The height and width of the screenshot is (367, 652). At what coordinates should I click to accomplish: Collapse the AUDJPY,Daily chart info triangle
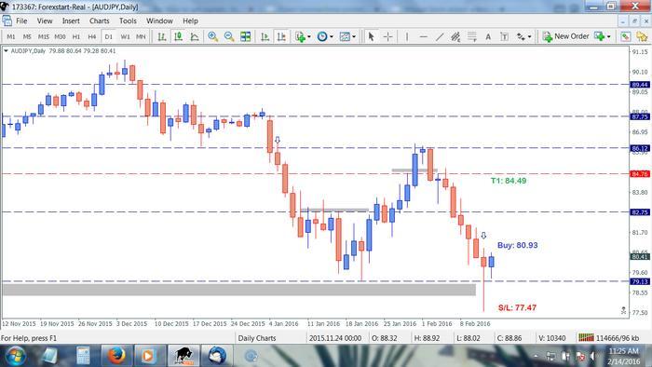coord(6,50)
